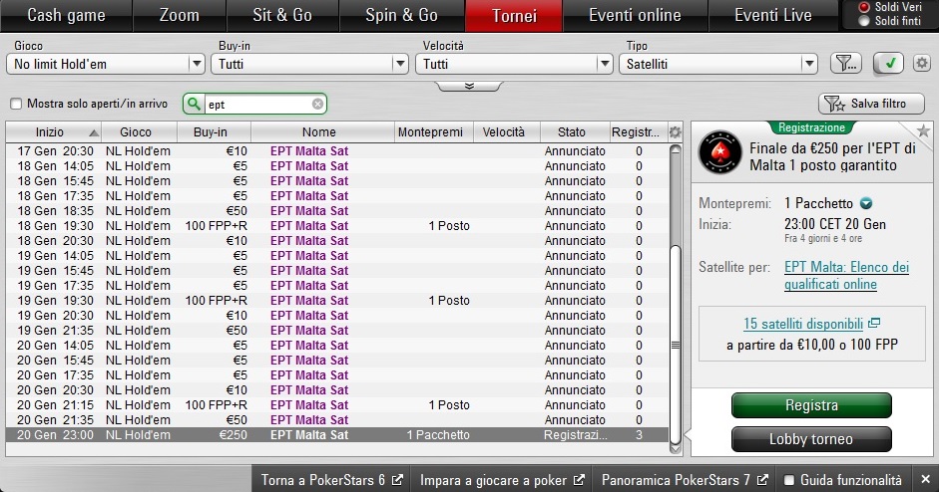Screen dimensions: 939x492
Task: Select the 20 Gen 21:15 100 FPP+R row
Action: click(337, 405)
